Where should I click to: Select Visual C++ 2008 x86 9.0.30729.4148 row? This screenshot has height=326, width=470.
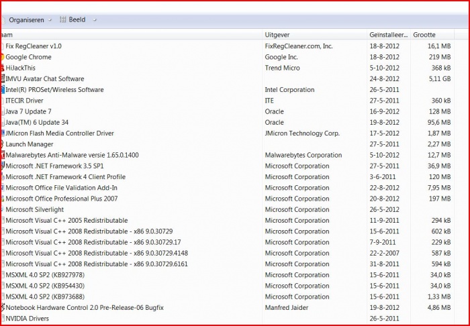point(228,253)
